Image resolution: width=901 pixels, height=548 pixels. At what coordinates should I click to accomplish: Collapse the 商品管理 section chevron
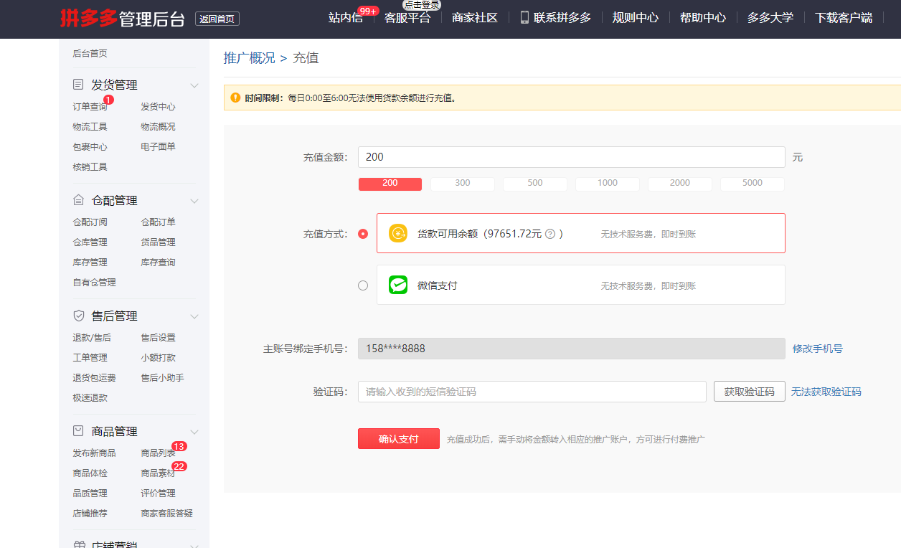(x=194, y=432)
